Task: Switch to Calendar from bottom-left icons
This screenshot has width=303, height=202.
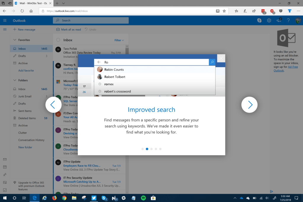Action: (x=4, y=167)
